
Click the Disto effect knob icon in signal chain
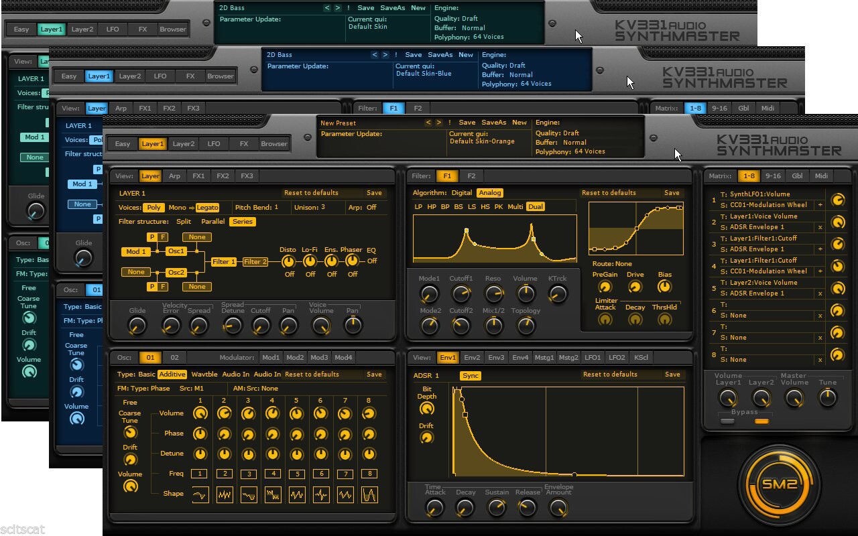tap(288, 262)
